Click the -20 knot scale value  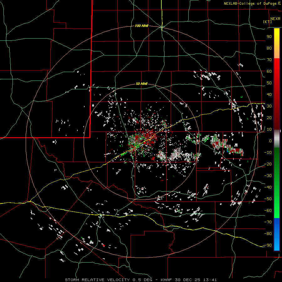click(268, 164)
